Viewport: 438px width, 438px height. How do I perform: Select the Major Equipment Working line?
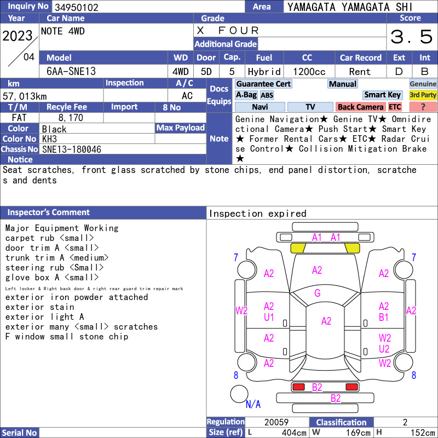click(x=62, y=228)
